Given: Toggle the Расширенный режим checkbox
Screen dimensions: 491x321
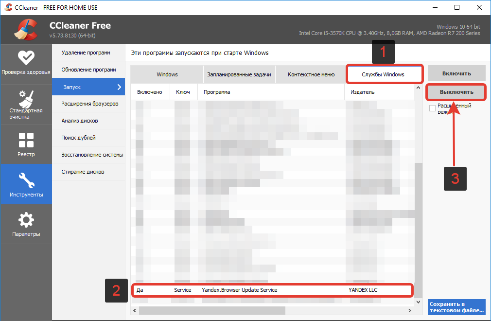Looking at the screenshot, I should (432, 108).
